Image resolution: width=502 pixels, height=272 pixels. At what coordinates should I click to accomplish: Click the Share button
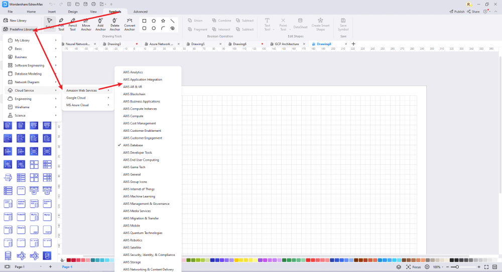pos(473,12)
